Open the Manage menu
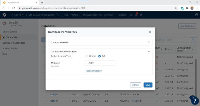Viewport: 200px width, 106px height. tap(109, 15)
